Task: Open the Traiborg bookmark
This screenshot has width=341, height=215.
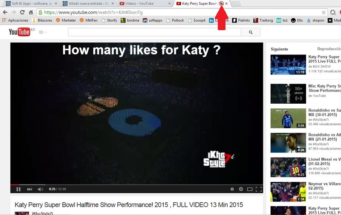Action: click(263, 20)
